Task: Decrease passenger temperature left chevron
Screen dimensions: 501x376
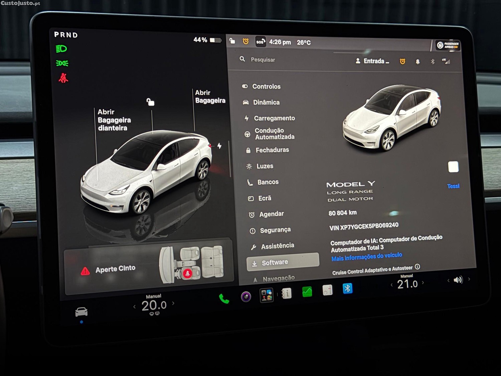Action: point(391,285)
